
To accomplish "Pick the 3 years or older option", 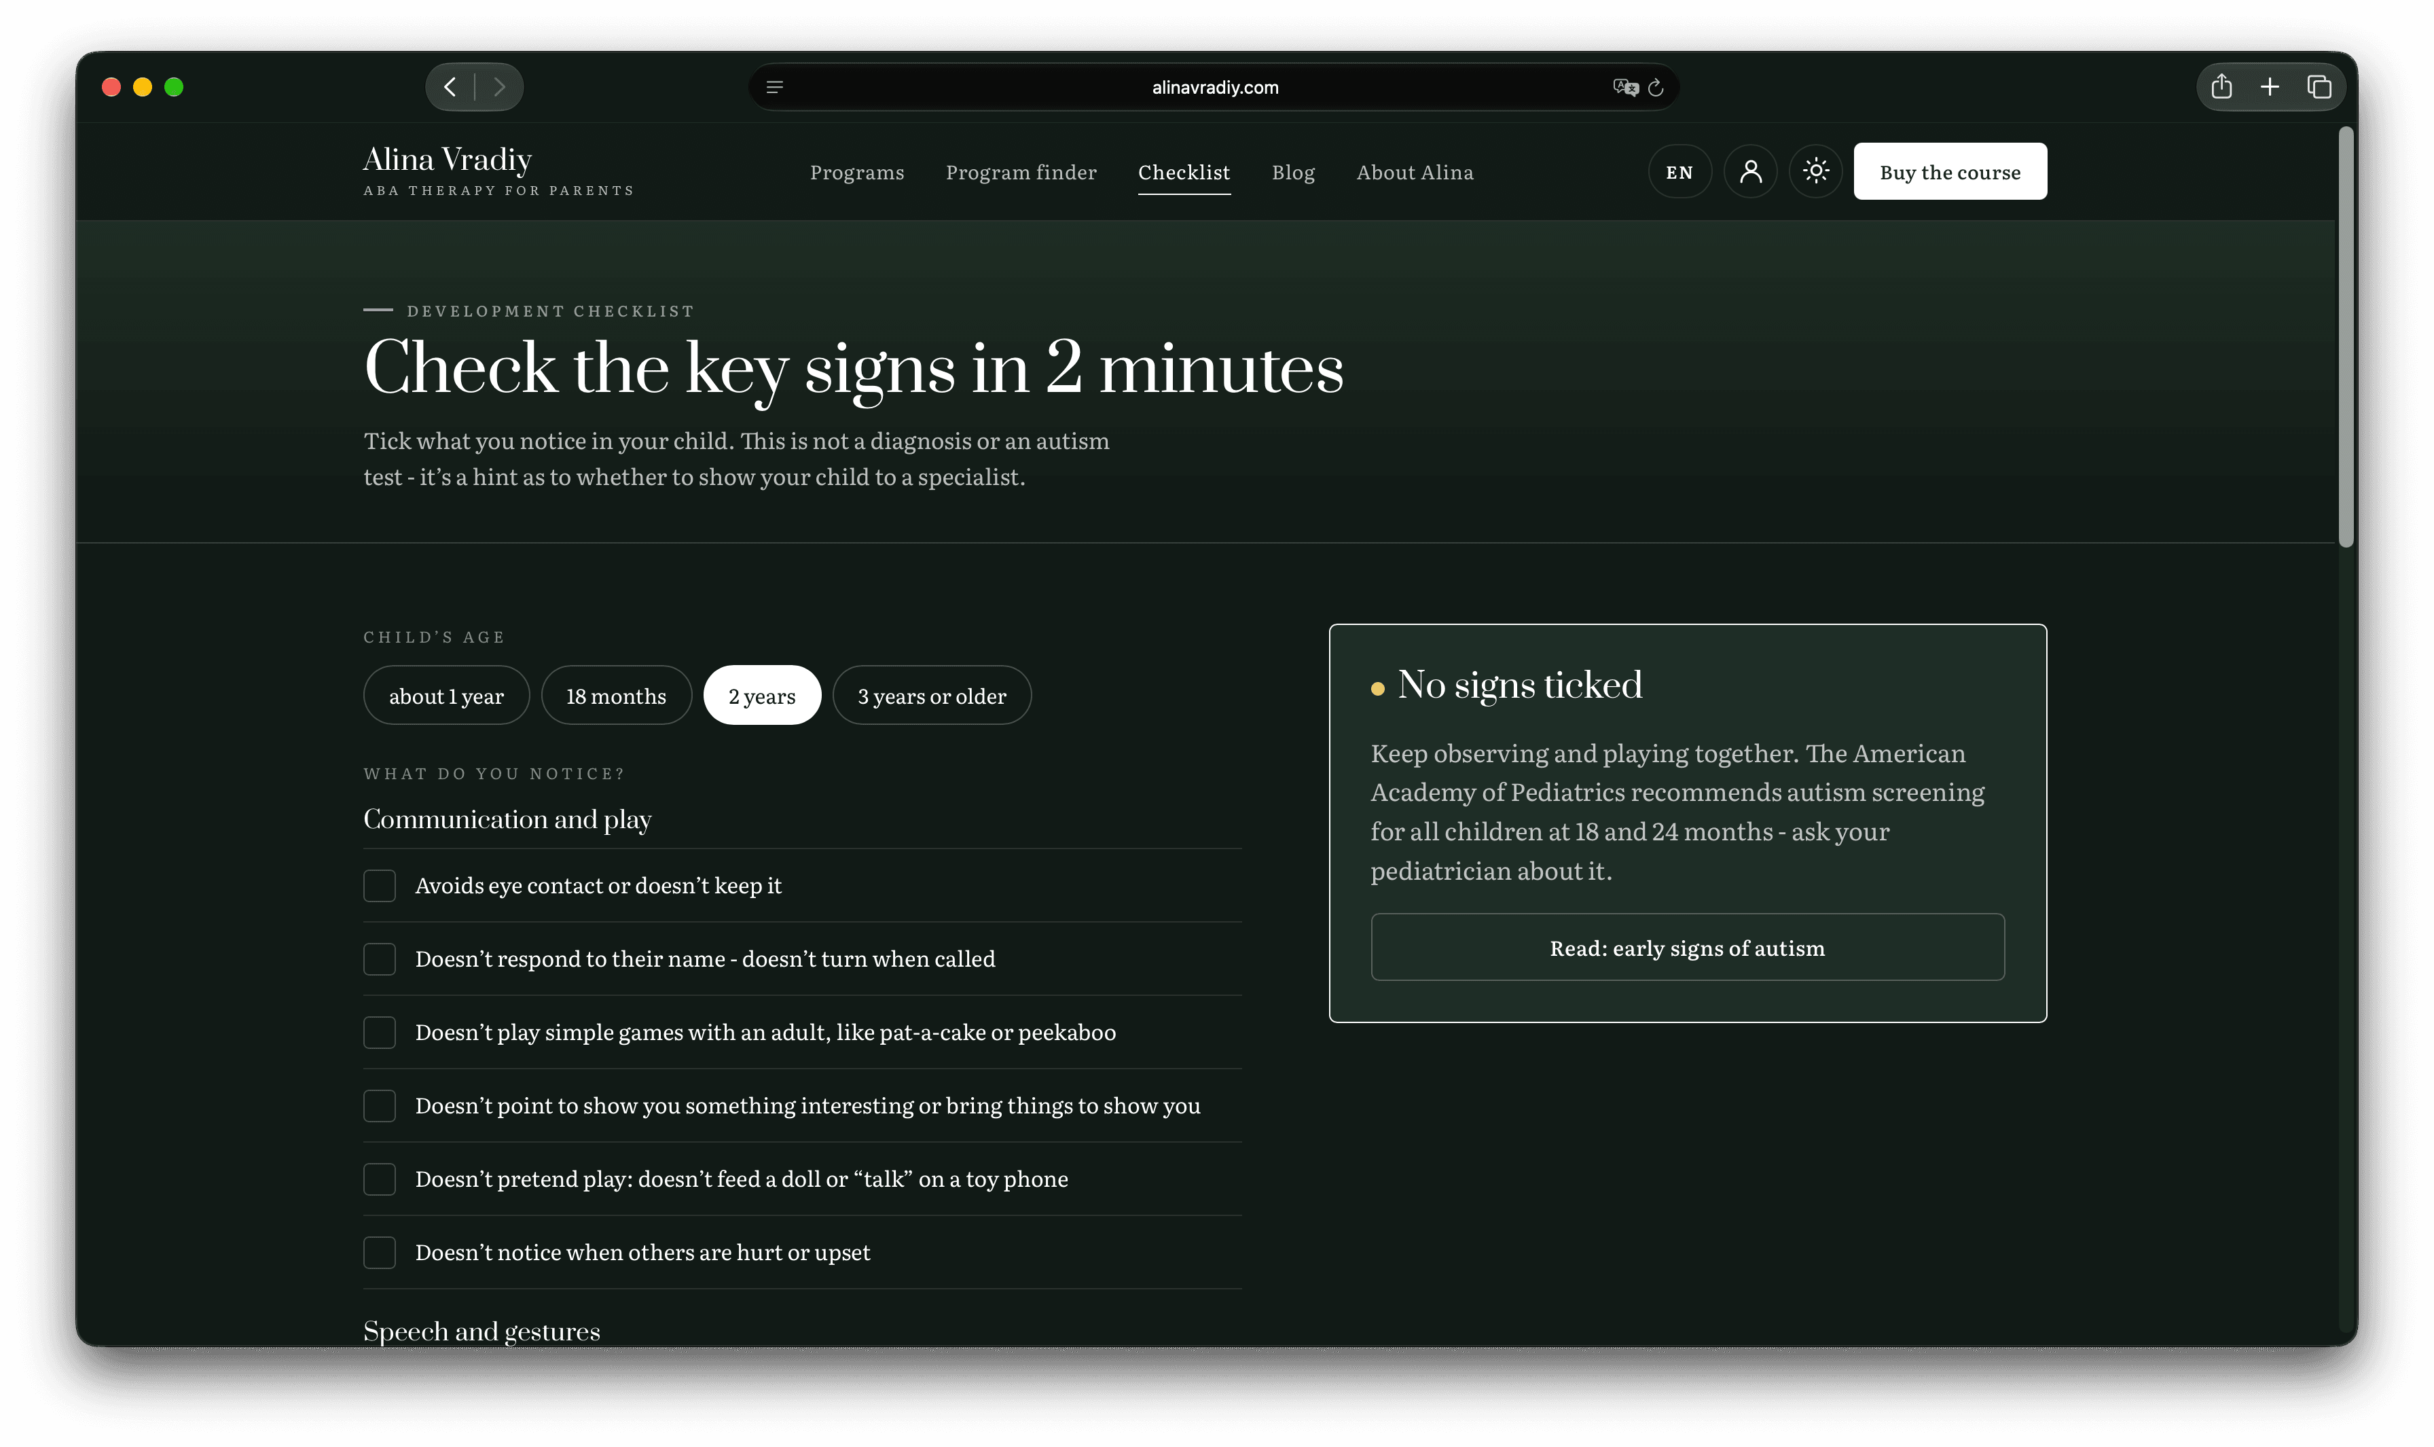I will 932,695.
